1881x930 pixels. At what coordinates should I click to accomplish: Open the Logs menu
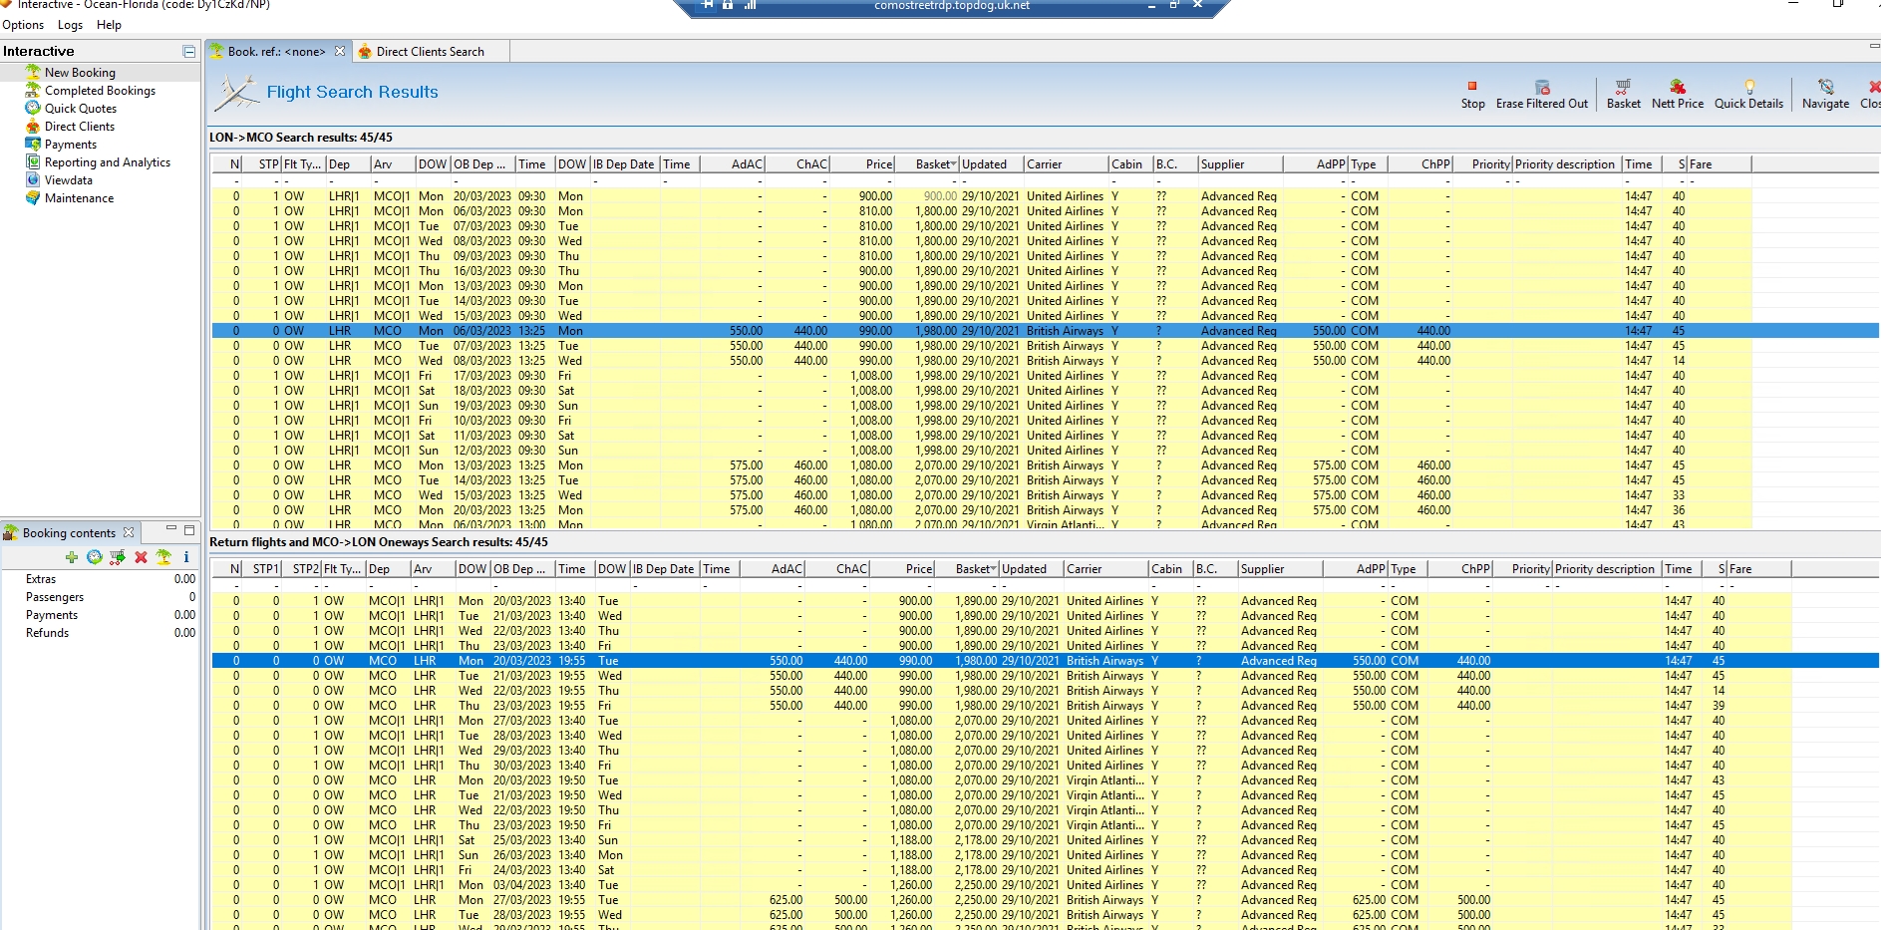click(x=70, y=25)
